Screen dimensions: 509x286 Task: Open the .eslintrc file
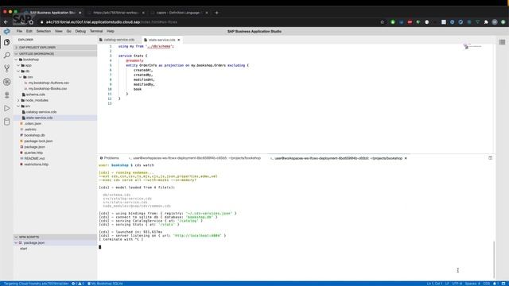tap(30, 129)
